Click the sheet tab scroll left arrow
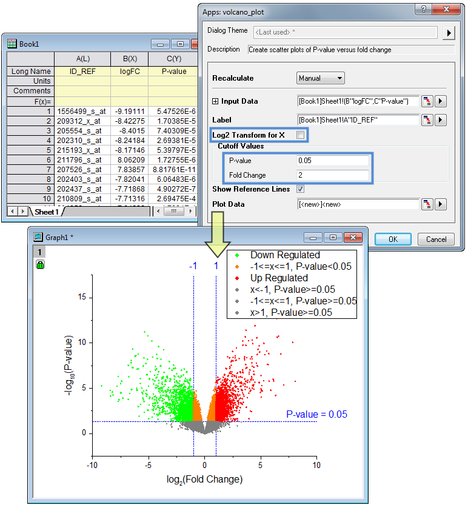Screen dimensions: 468x505 pyautogui.click(x=13, y=212)
